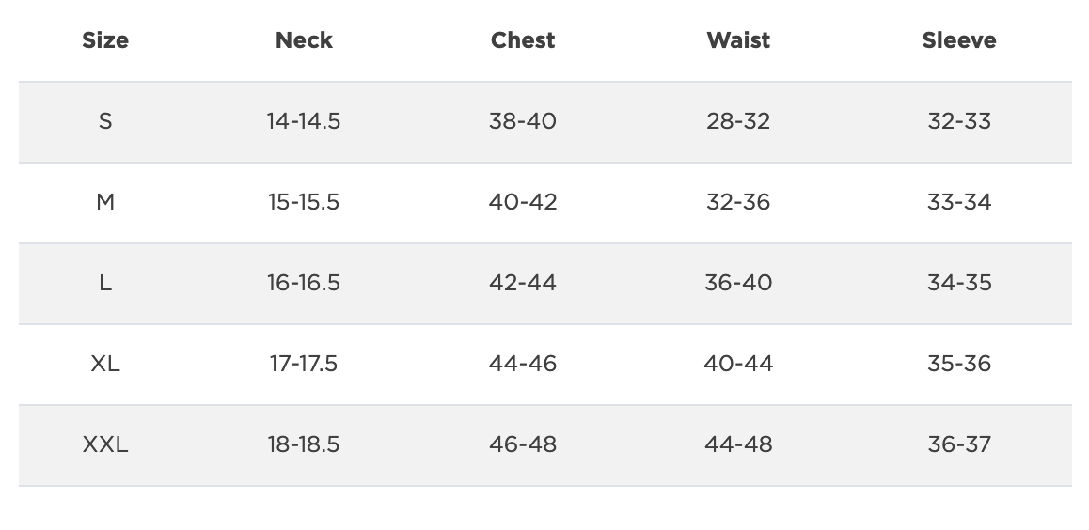Screen dimensions: 1089x530
Task: Select the Chest column header
Action: tap(523, 40)
